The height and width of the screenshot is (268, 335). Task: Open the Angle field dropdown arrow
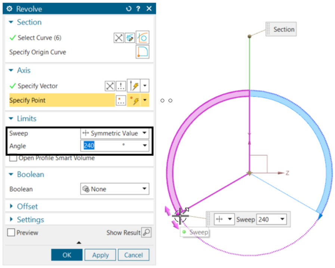(145, 146)
